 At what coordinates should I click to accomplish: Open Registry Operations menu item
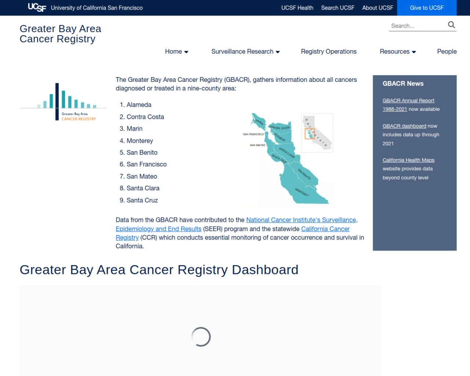[329, 52]
